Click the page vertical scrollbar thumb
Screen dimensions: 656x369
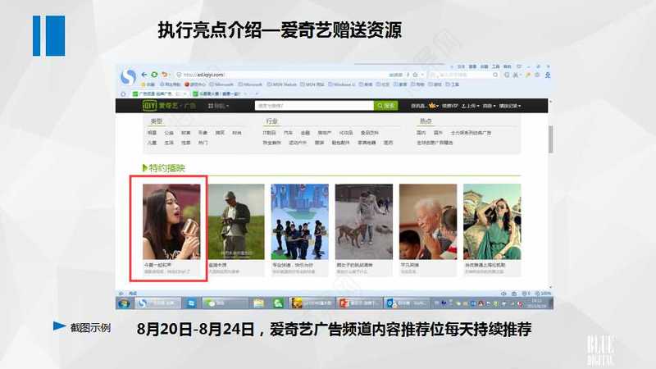click(x=550, y=139)
